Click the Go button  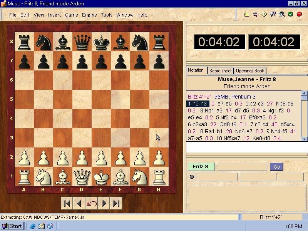[x=276, y=167]
